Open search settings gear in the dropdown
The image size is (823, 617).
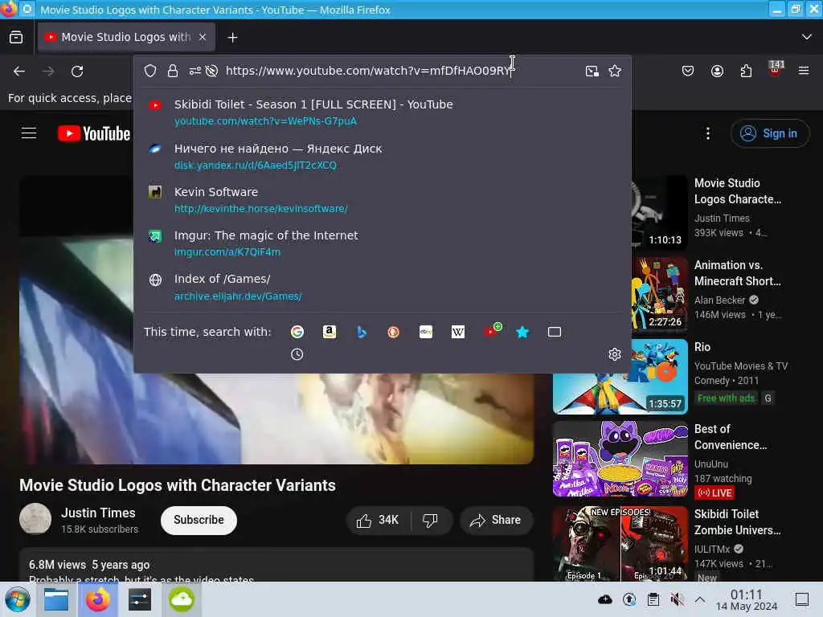coord(615,354)
